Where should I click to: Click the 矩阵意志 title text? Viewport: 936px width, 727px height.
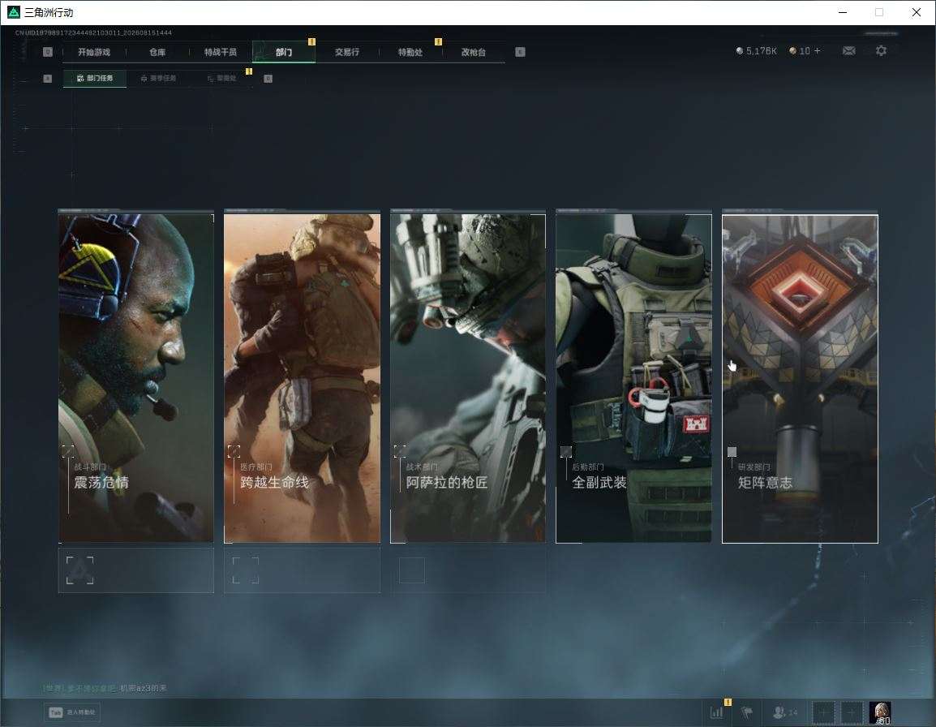point(766,482)
